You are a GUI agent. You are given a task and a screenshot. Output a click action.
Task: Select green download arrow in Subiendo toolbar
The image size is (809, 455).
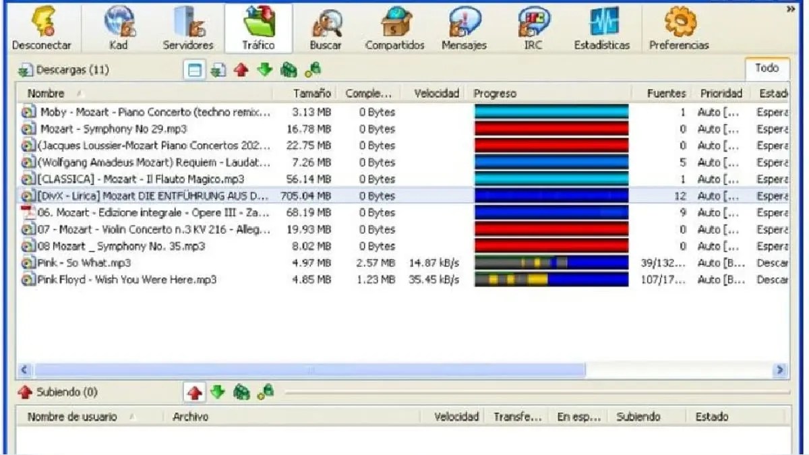click(x=217, y=392)
